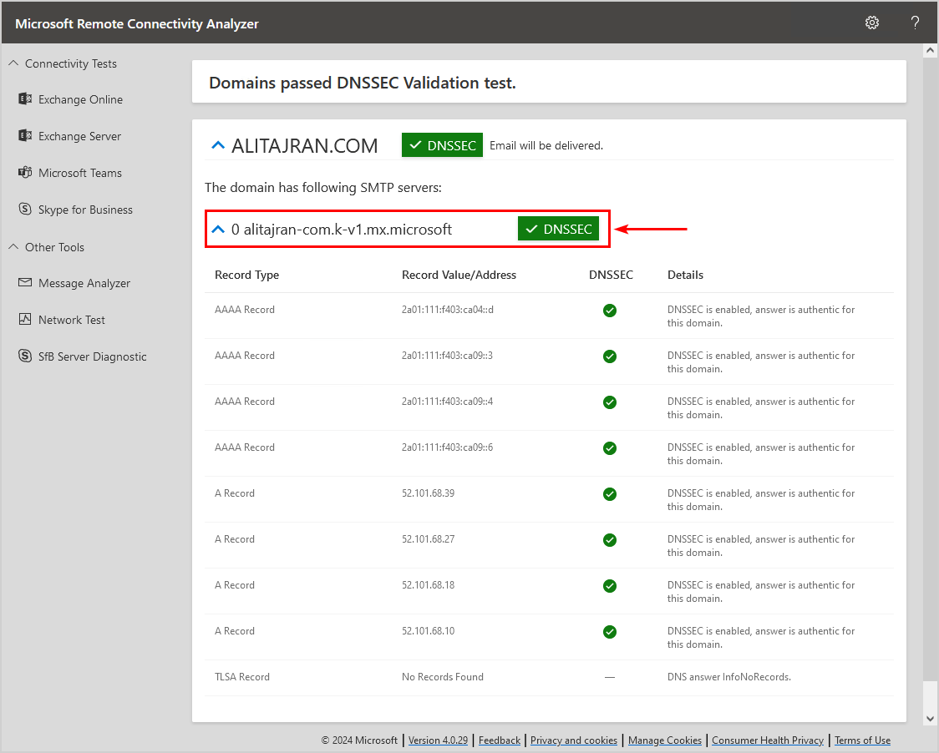Click the Microsoft Teams icon

(24, 173)
